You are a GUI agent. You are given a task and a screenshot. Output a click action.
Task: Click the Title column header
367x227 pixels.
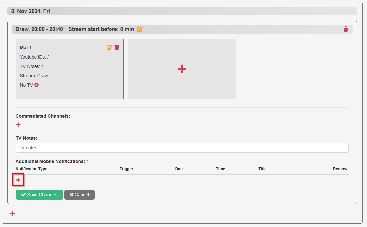[262, 169]
